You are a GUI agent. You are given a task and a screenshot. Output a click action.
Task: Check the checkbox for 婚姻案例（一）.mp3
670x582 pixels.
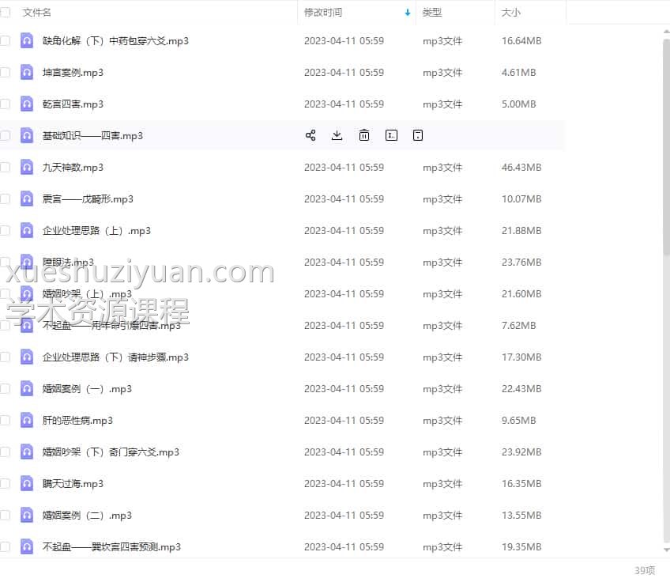5,388
